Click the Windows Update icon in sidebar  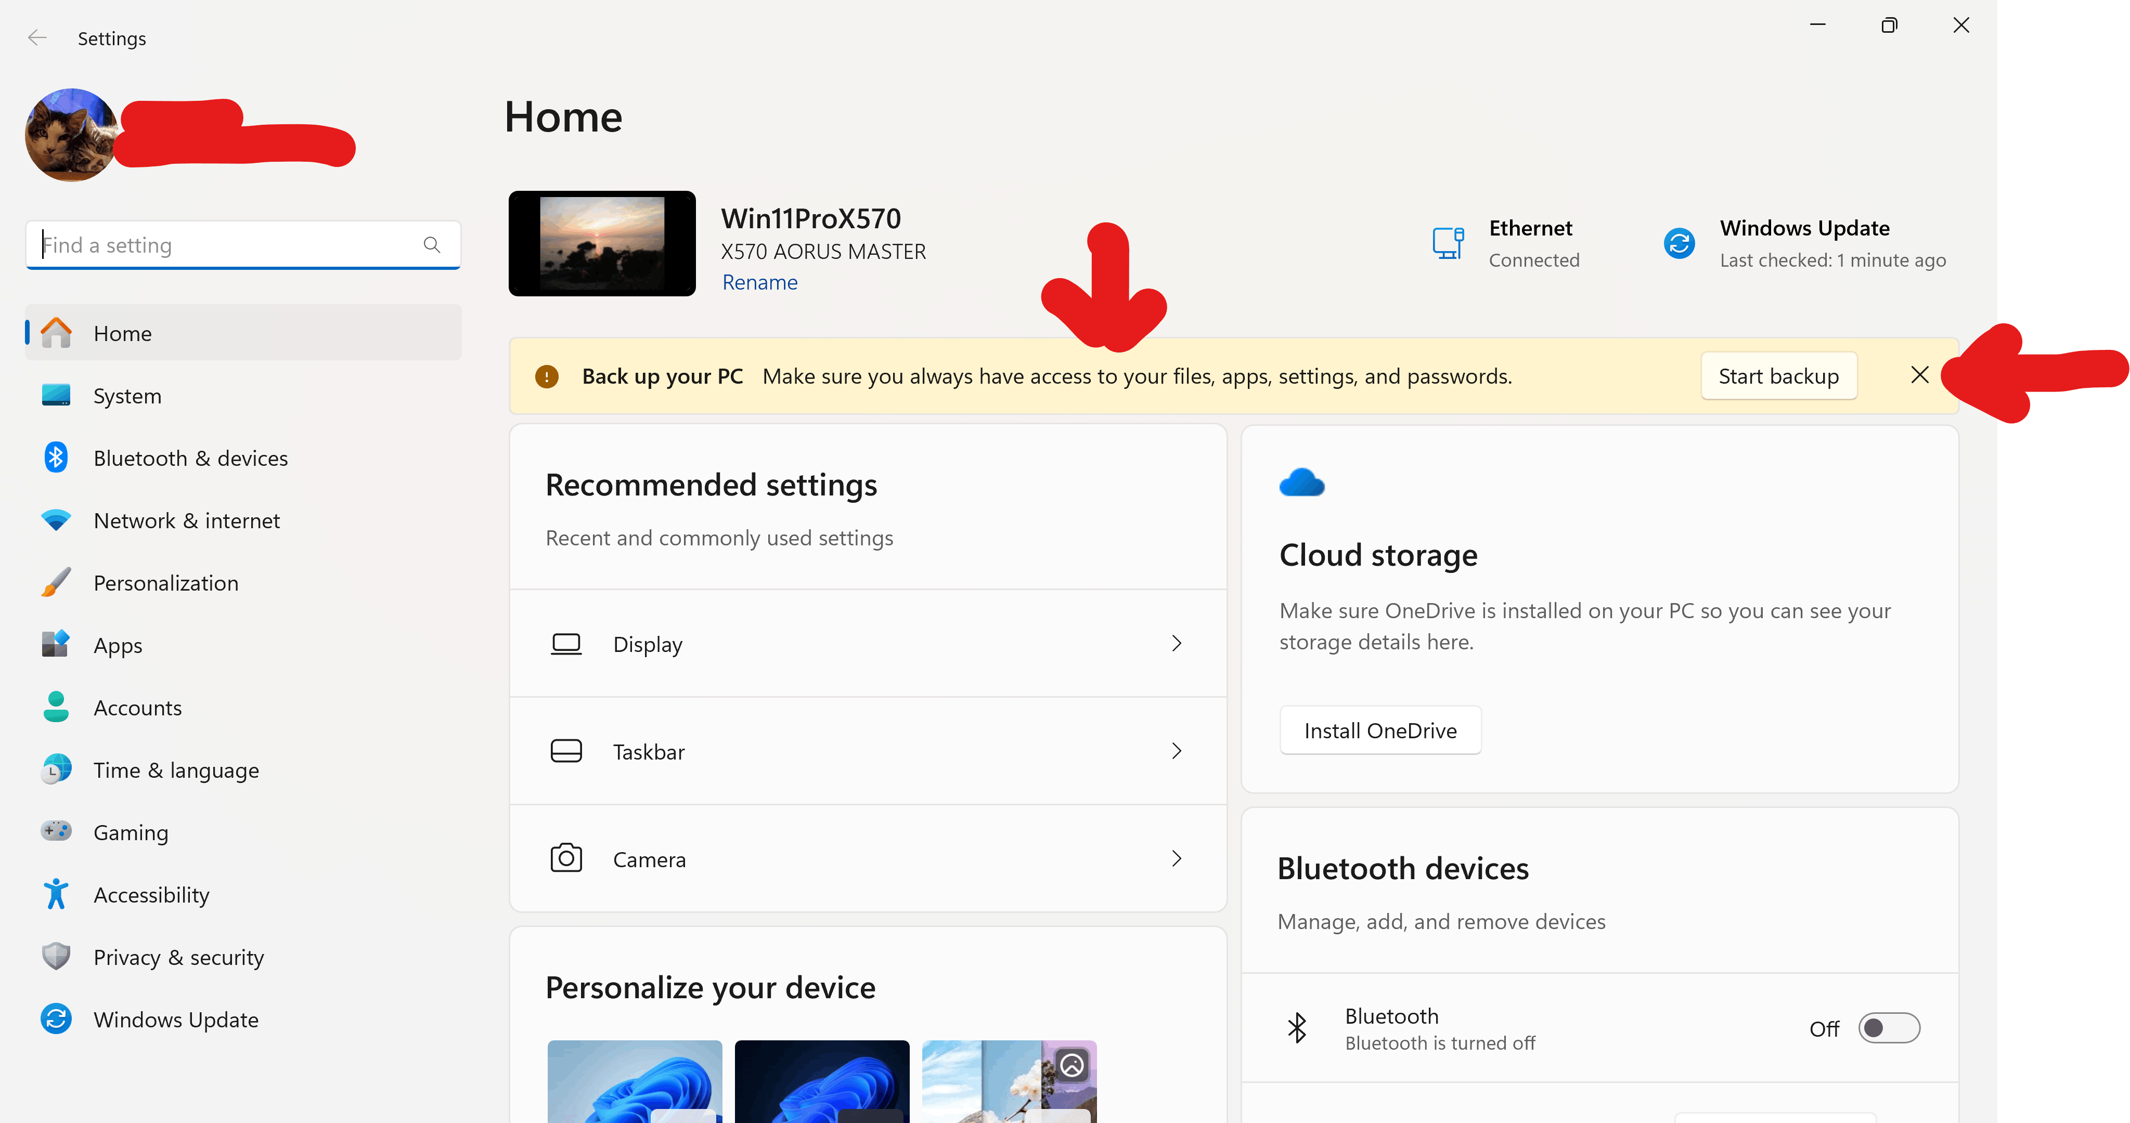click(56, 1019)
